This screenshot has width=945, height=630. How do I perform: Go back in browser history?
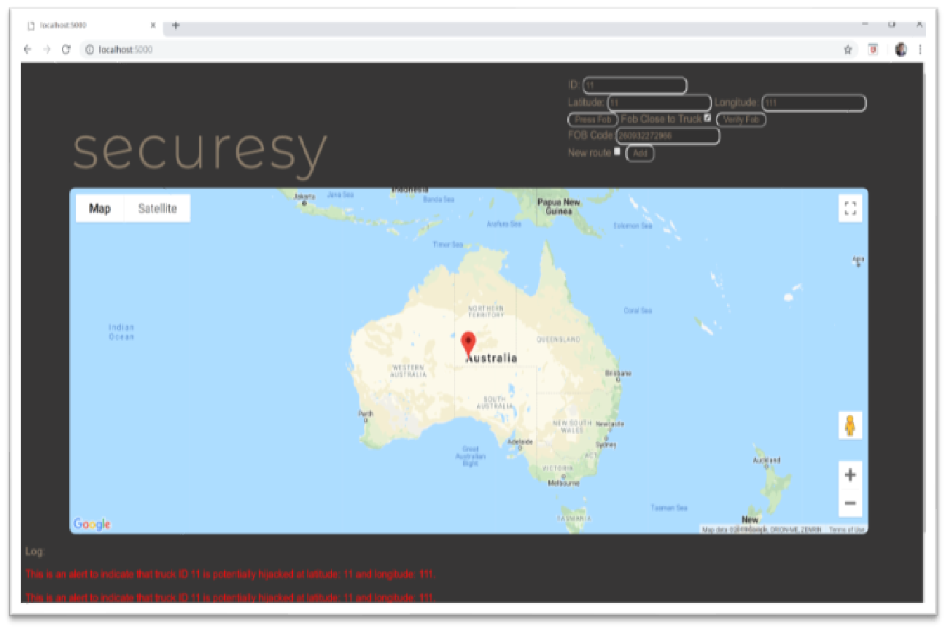(x=28, y=50)
